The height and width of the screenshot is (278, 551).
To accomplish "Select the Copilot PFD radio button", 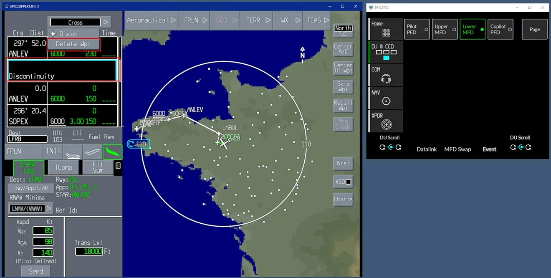I will tap(510, 30).
